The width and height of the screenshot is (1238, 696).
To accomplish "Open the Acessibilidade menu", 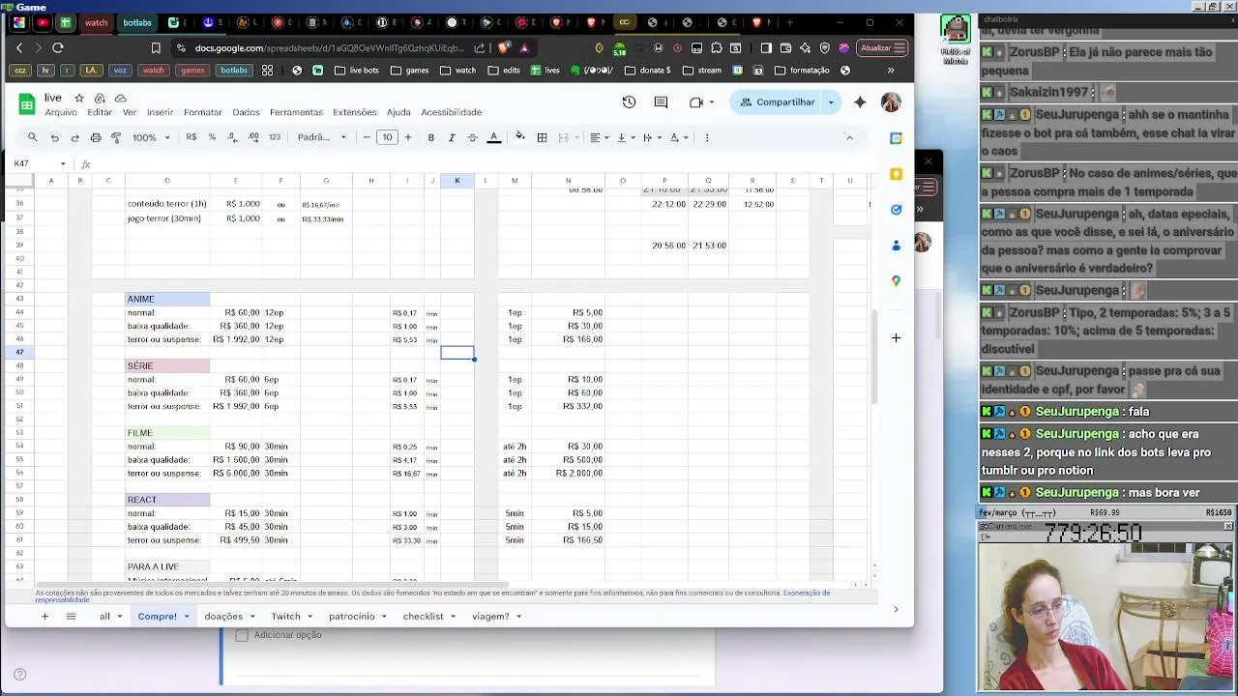I will point(451,112).
